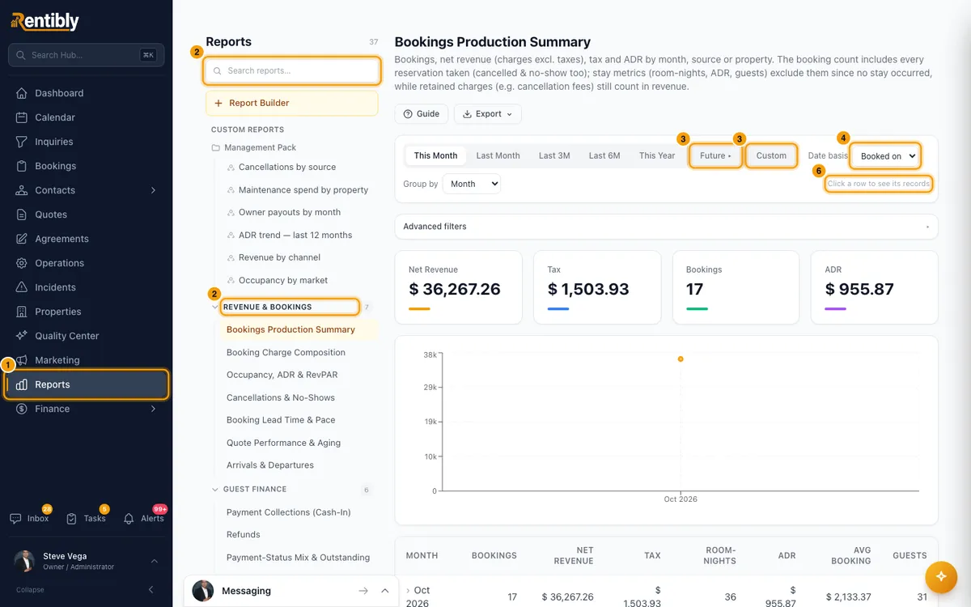Click the Reports bar chart icon

point(22,384)
